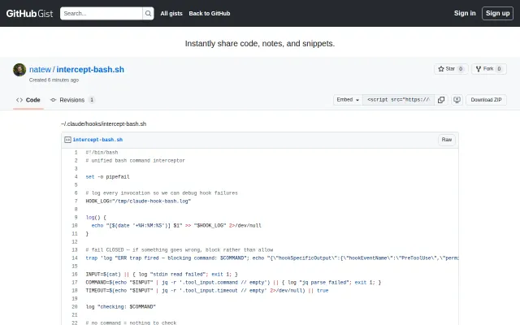Open the natew user profile link
The image size is (520, 325).
point(40,69)
